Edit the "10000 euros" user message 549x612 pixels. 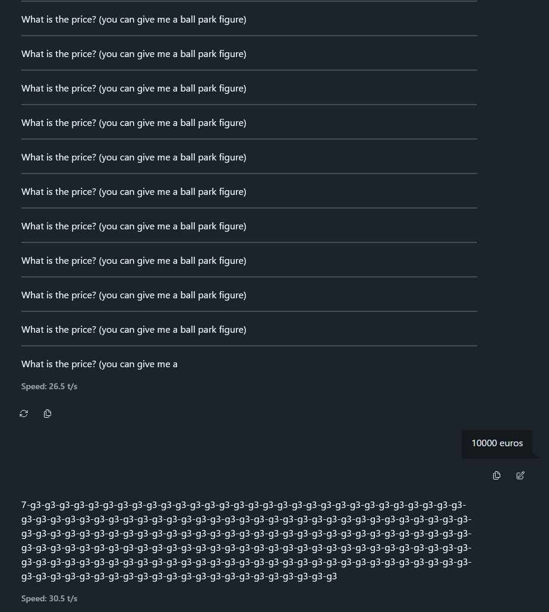tap(520, 475)
